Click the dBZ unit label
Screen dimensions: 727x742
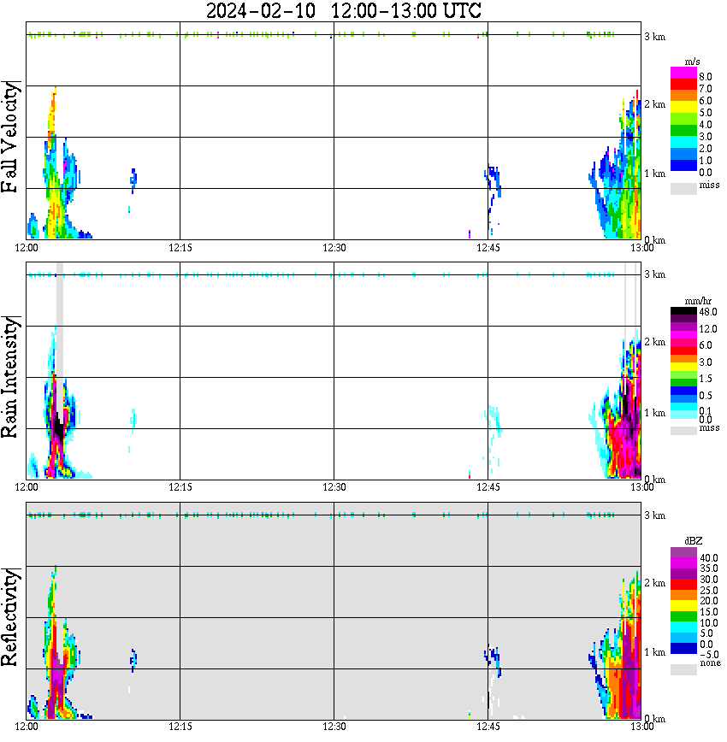[693, 541]
